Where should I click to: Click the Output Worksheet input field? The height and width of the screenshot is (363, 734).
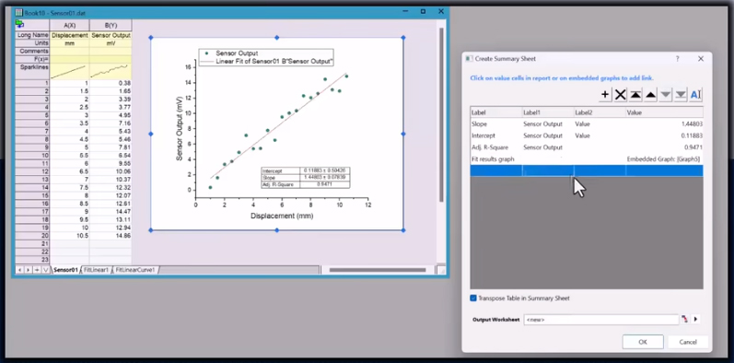(x=600, y=320)
